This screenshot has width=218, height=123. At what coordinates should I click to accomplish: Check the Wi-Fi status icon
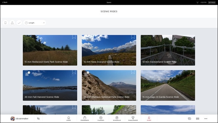click(197, 2)
